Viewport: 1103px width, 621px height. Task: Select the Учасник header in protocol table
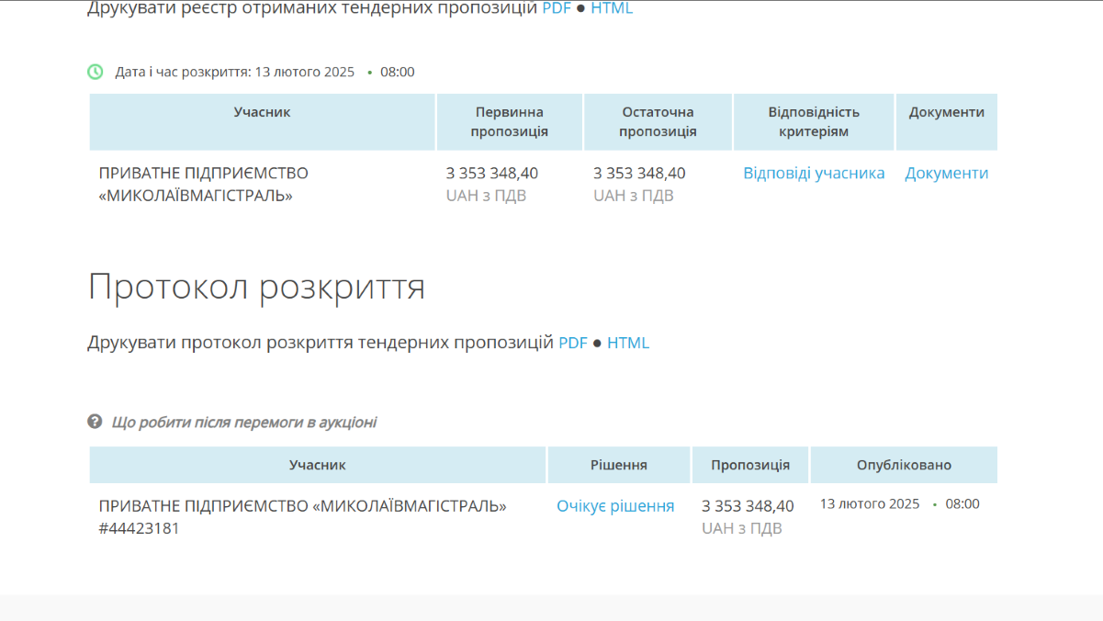(318, 465)
